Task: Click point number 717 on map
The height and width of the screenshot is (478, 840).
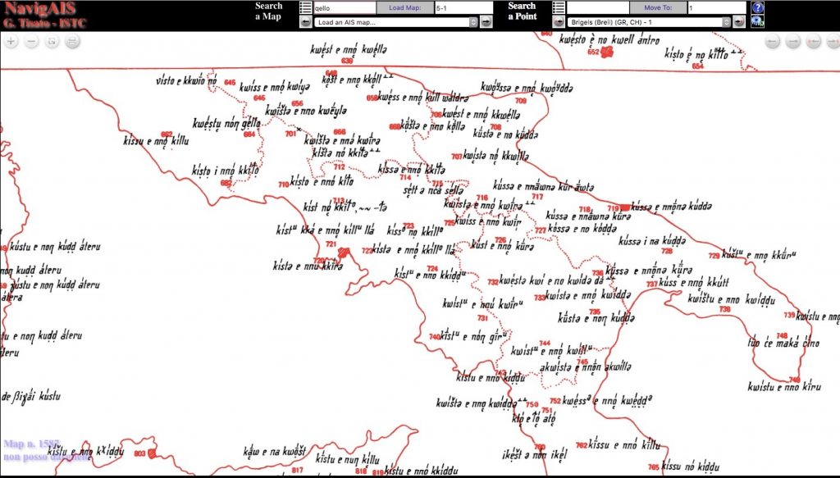Action: (x=537, y=197)
